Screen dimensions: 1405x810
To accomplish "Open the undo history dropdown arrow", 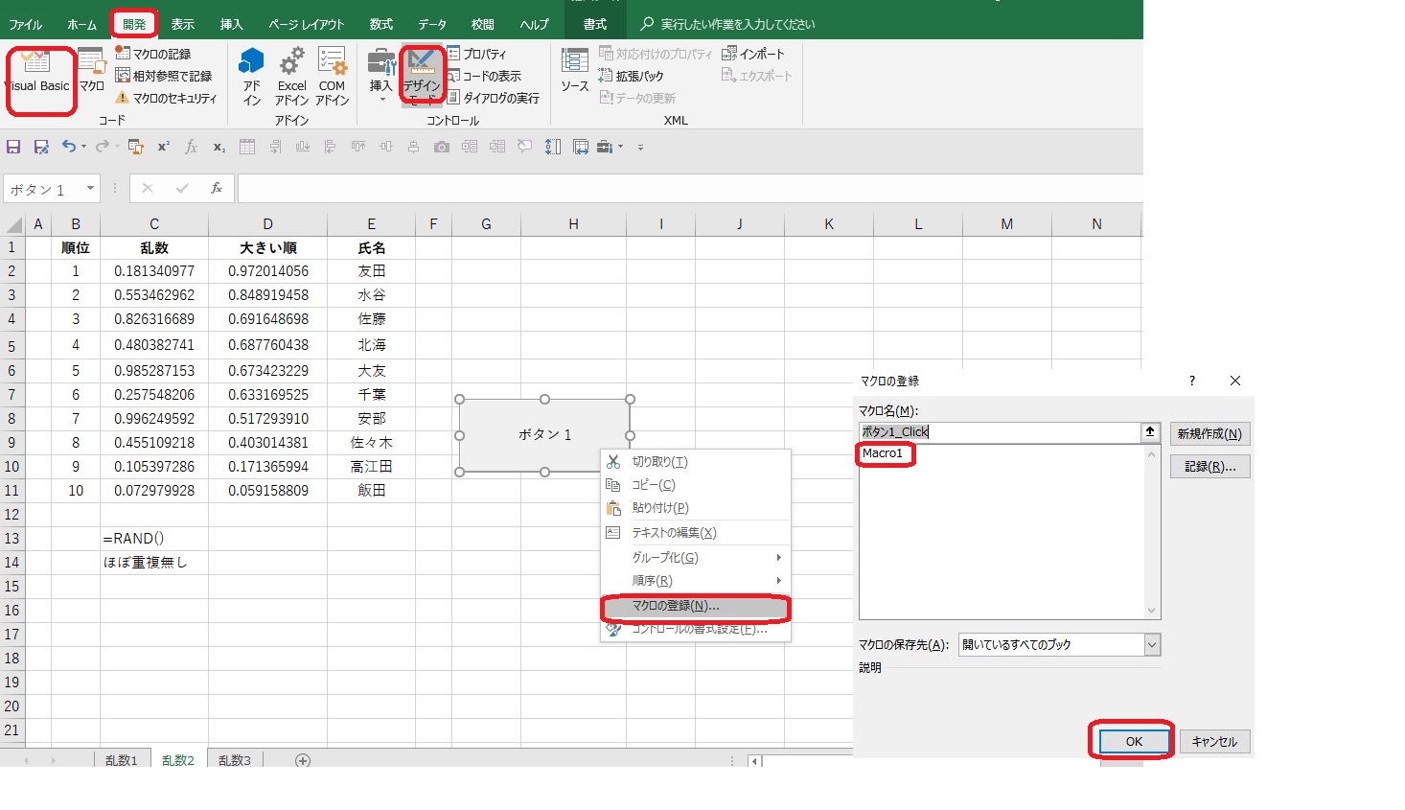I will tap(83, 147).
